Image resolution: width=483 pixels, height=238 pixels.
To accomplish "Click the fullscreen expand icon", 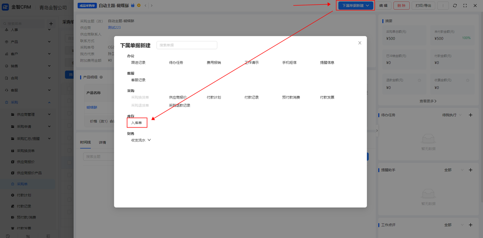I will 465,6.
